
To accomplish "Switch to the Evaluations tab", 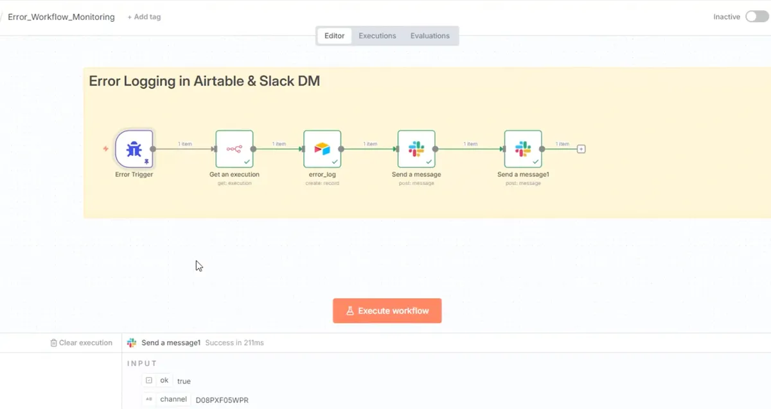I will pos(430,36).
